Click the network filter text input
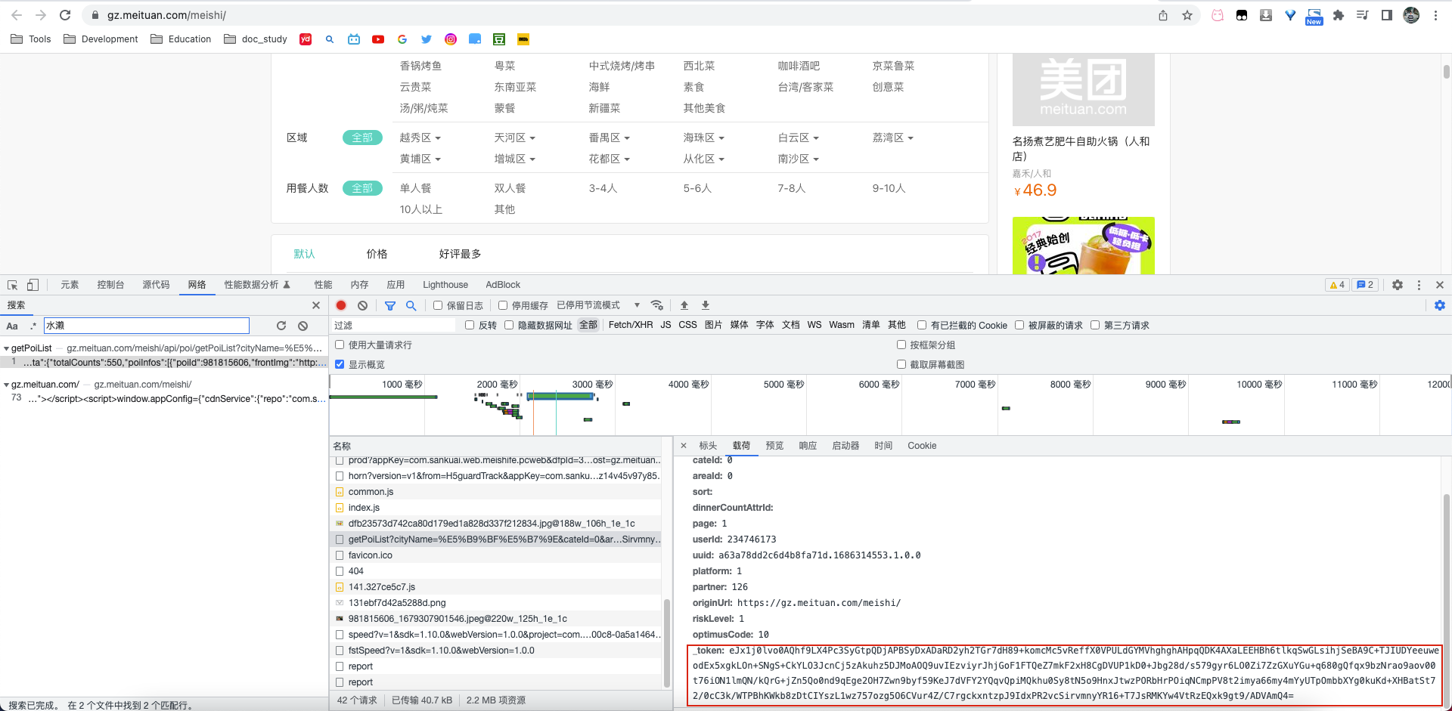Image resolution: width=1452 pixels, height=711 pixels. coord(394,325)
